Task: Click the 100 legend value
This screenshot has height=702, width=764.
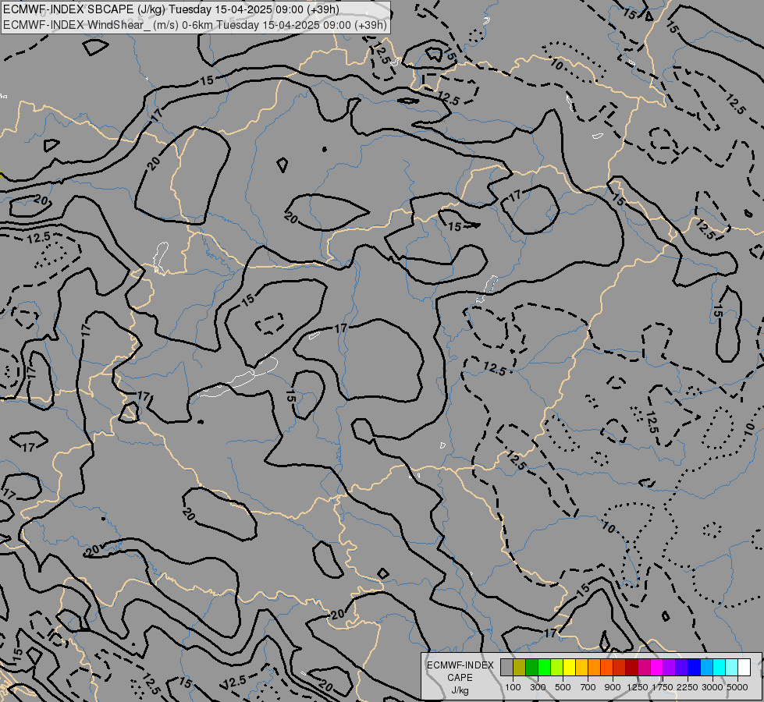Action: 513,687
